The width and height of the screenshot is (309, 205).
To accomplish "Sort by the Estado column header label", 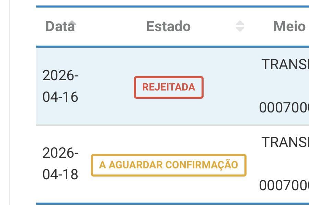I will 168,26.
